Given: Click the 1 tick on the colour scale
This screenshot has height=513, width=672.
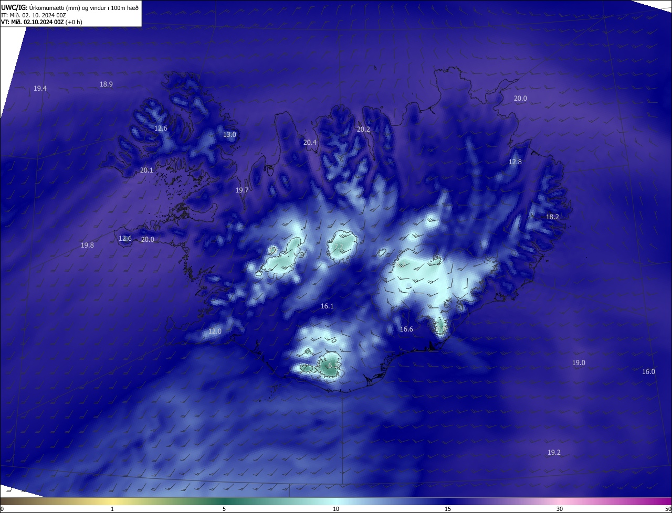Looking at the screenshot, I should (112, 509).
